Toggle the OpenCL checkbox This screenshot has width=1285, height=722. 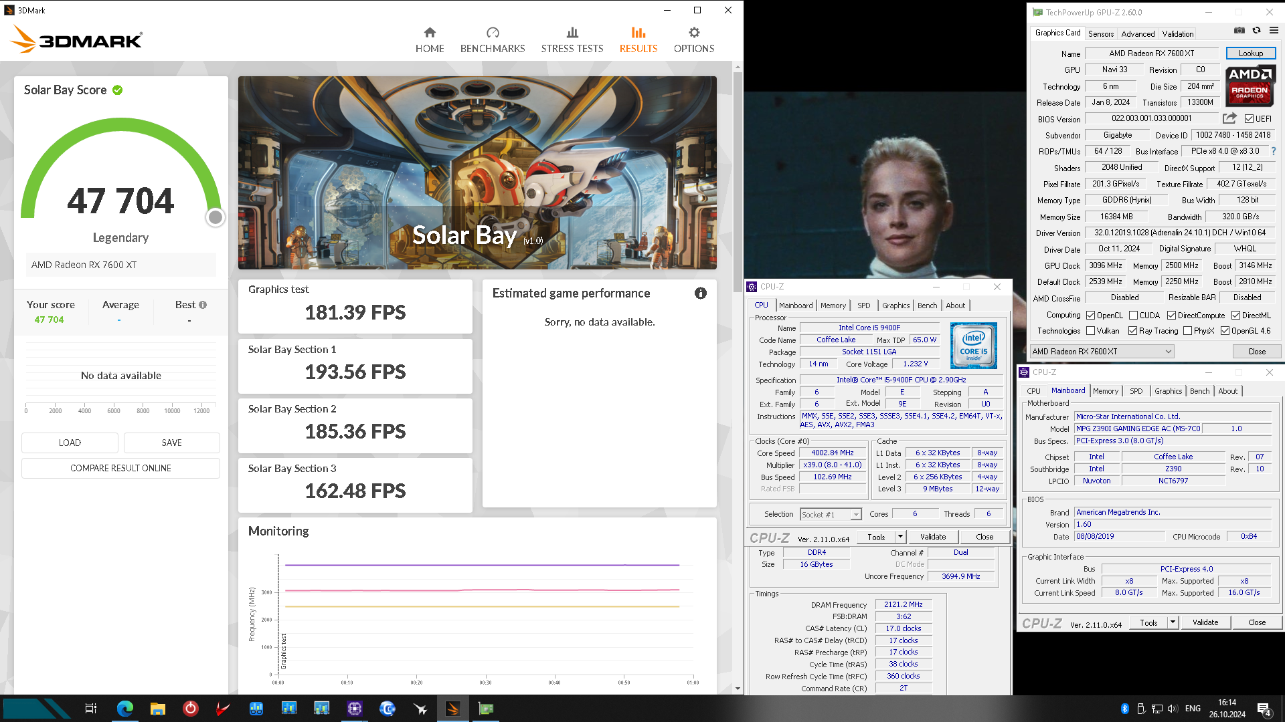tap(1090, 316)
